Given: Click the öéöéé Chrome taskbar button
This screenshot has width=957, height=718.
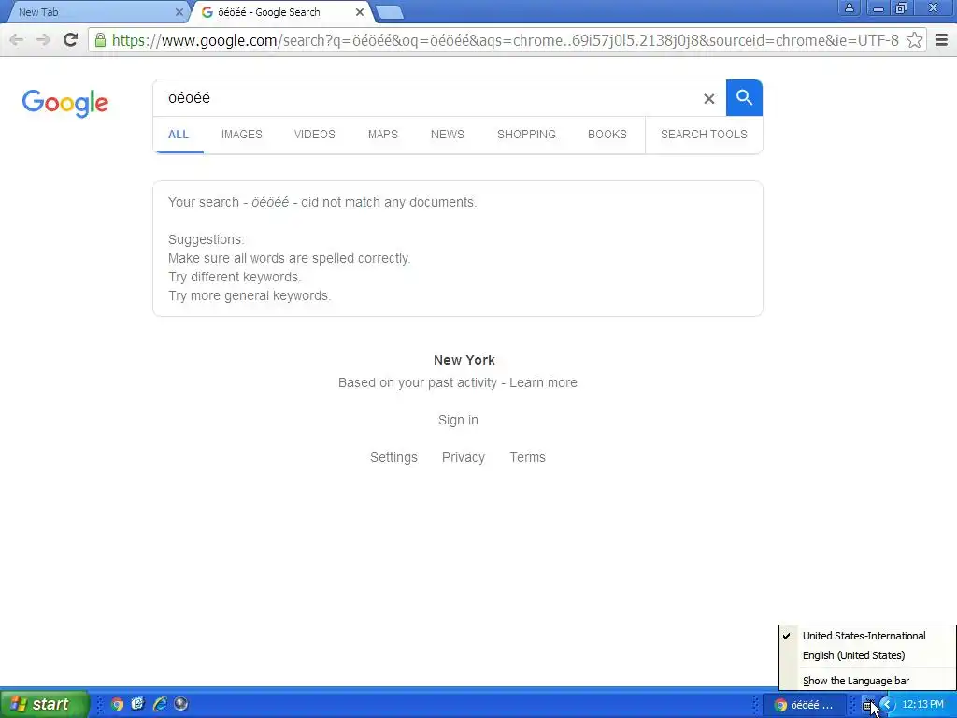Looking at the screenshot, I should 804,705.
